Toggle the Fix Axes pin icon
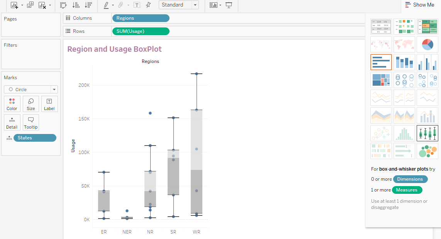This screenshot has width=441, height=239. [149, 5]
